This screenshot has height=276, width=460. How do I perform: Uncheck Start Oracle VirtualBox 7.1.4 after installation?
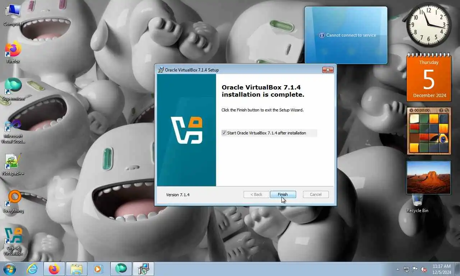tap(224, 133)
